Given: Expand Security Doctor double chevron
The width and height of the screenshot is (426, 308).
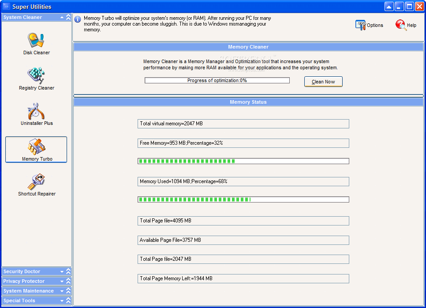Looking at the screenshot, I should point(68,271).
